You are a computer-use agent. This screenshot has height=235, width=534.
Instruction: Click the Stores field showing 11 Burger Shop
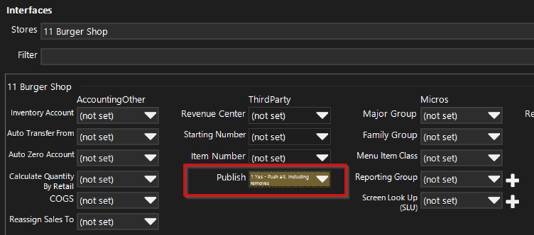[x=287, y=31]
